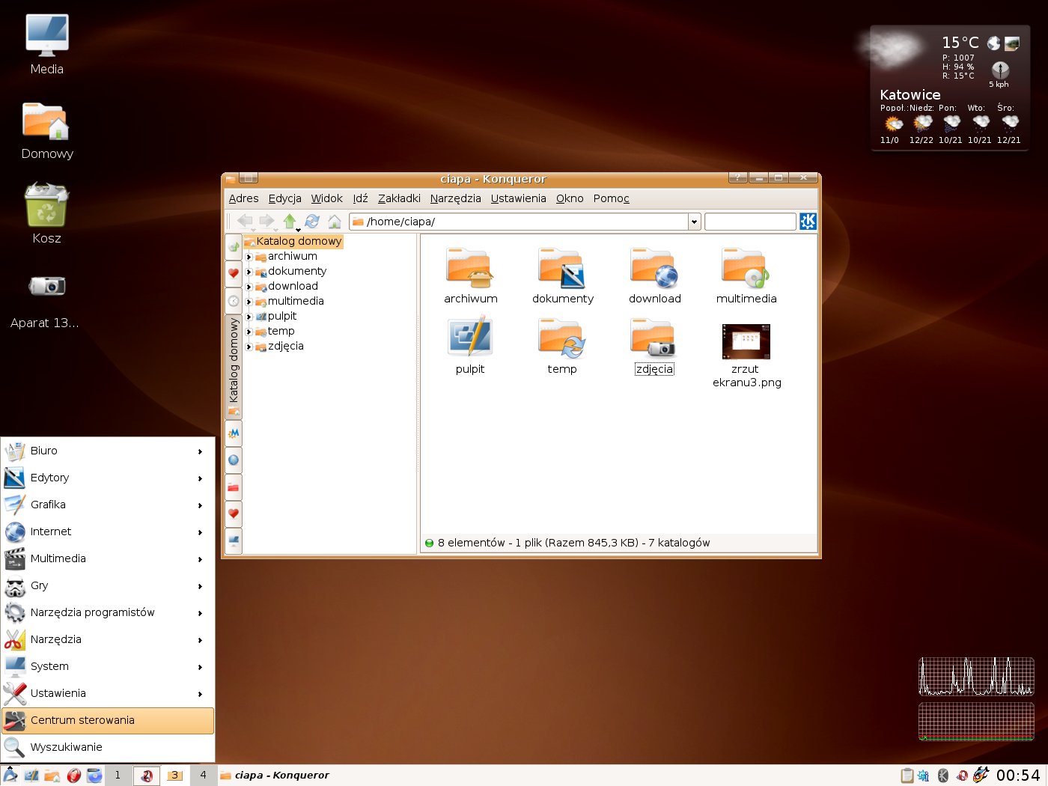Screen dimensions: 1048x786
Task: Open the Aparat camera desktop icon
Action: [45, 299]
